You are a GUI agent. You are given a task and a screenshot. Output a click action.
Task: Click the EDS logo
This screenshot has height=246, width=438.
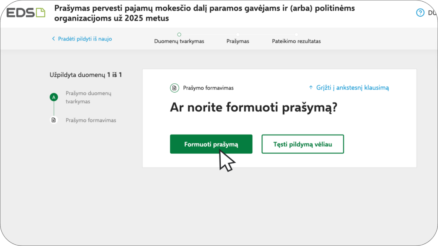point(26,12)
